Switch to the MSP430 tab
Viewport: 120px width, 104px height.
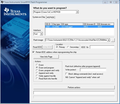click(50, 17)
